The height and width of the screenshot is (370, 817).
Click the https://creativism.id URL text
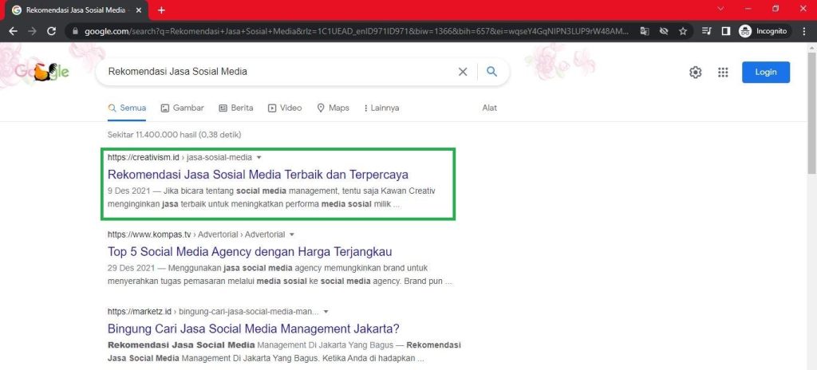pos(144,157)
